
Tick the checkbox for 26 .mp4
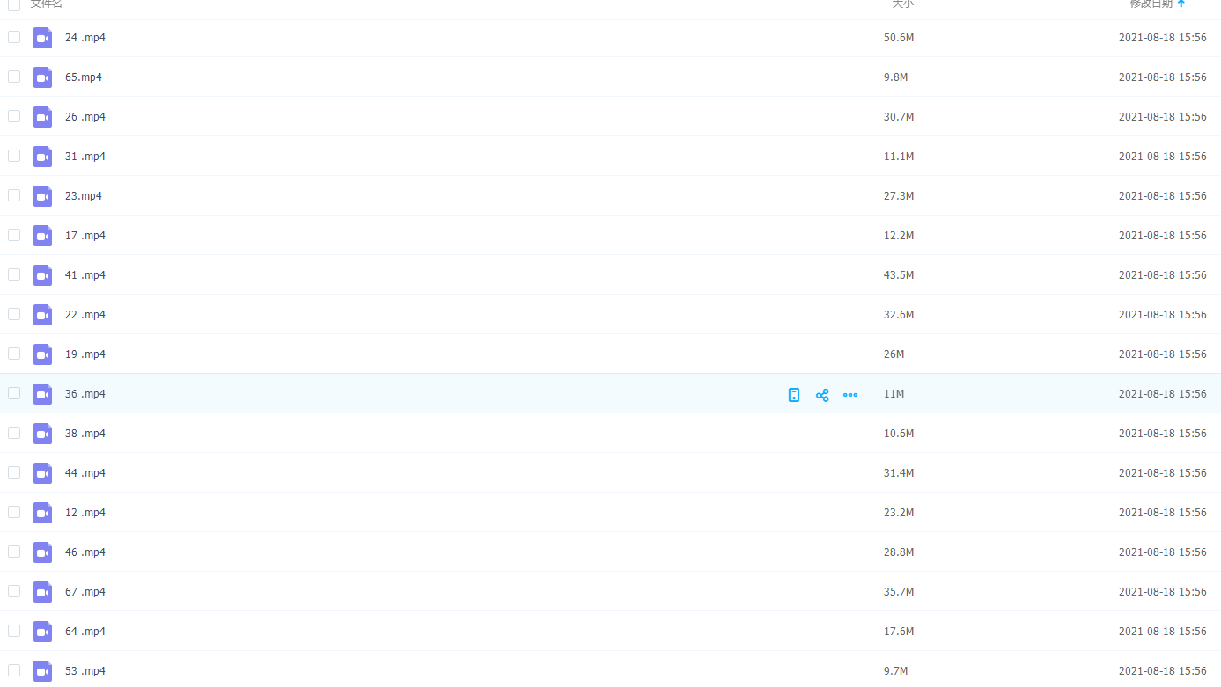click(x=14, y=116)
